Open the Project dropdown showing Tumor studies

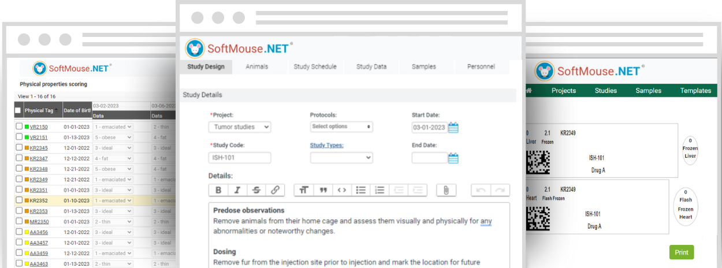coord(240,127)
